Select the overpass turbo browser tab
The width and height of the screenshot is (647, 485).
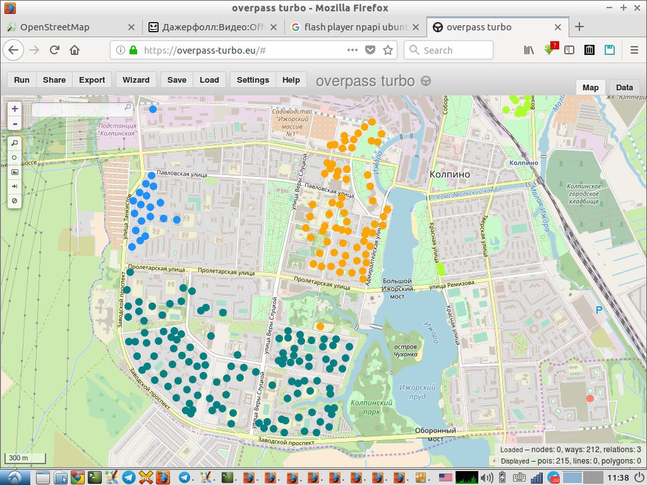pos(497,27)
